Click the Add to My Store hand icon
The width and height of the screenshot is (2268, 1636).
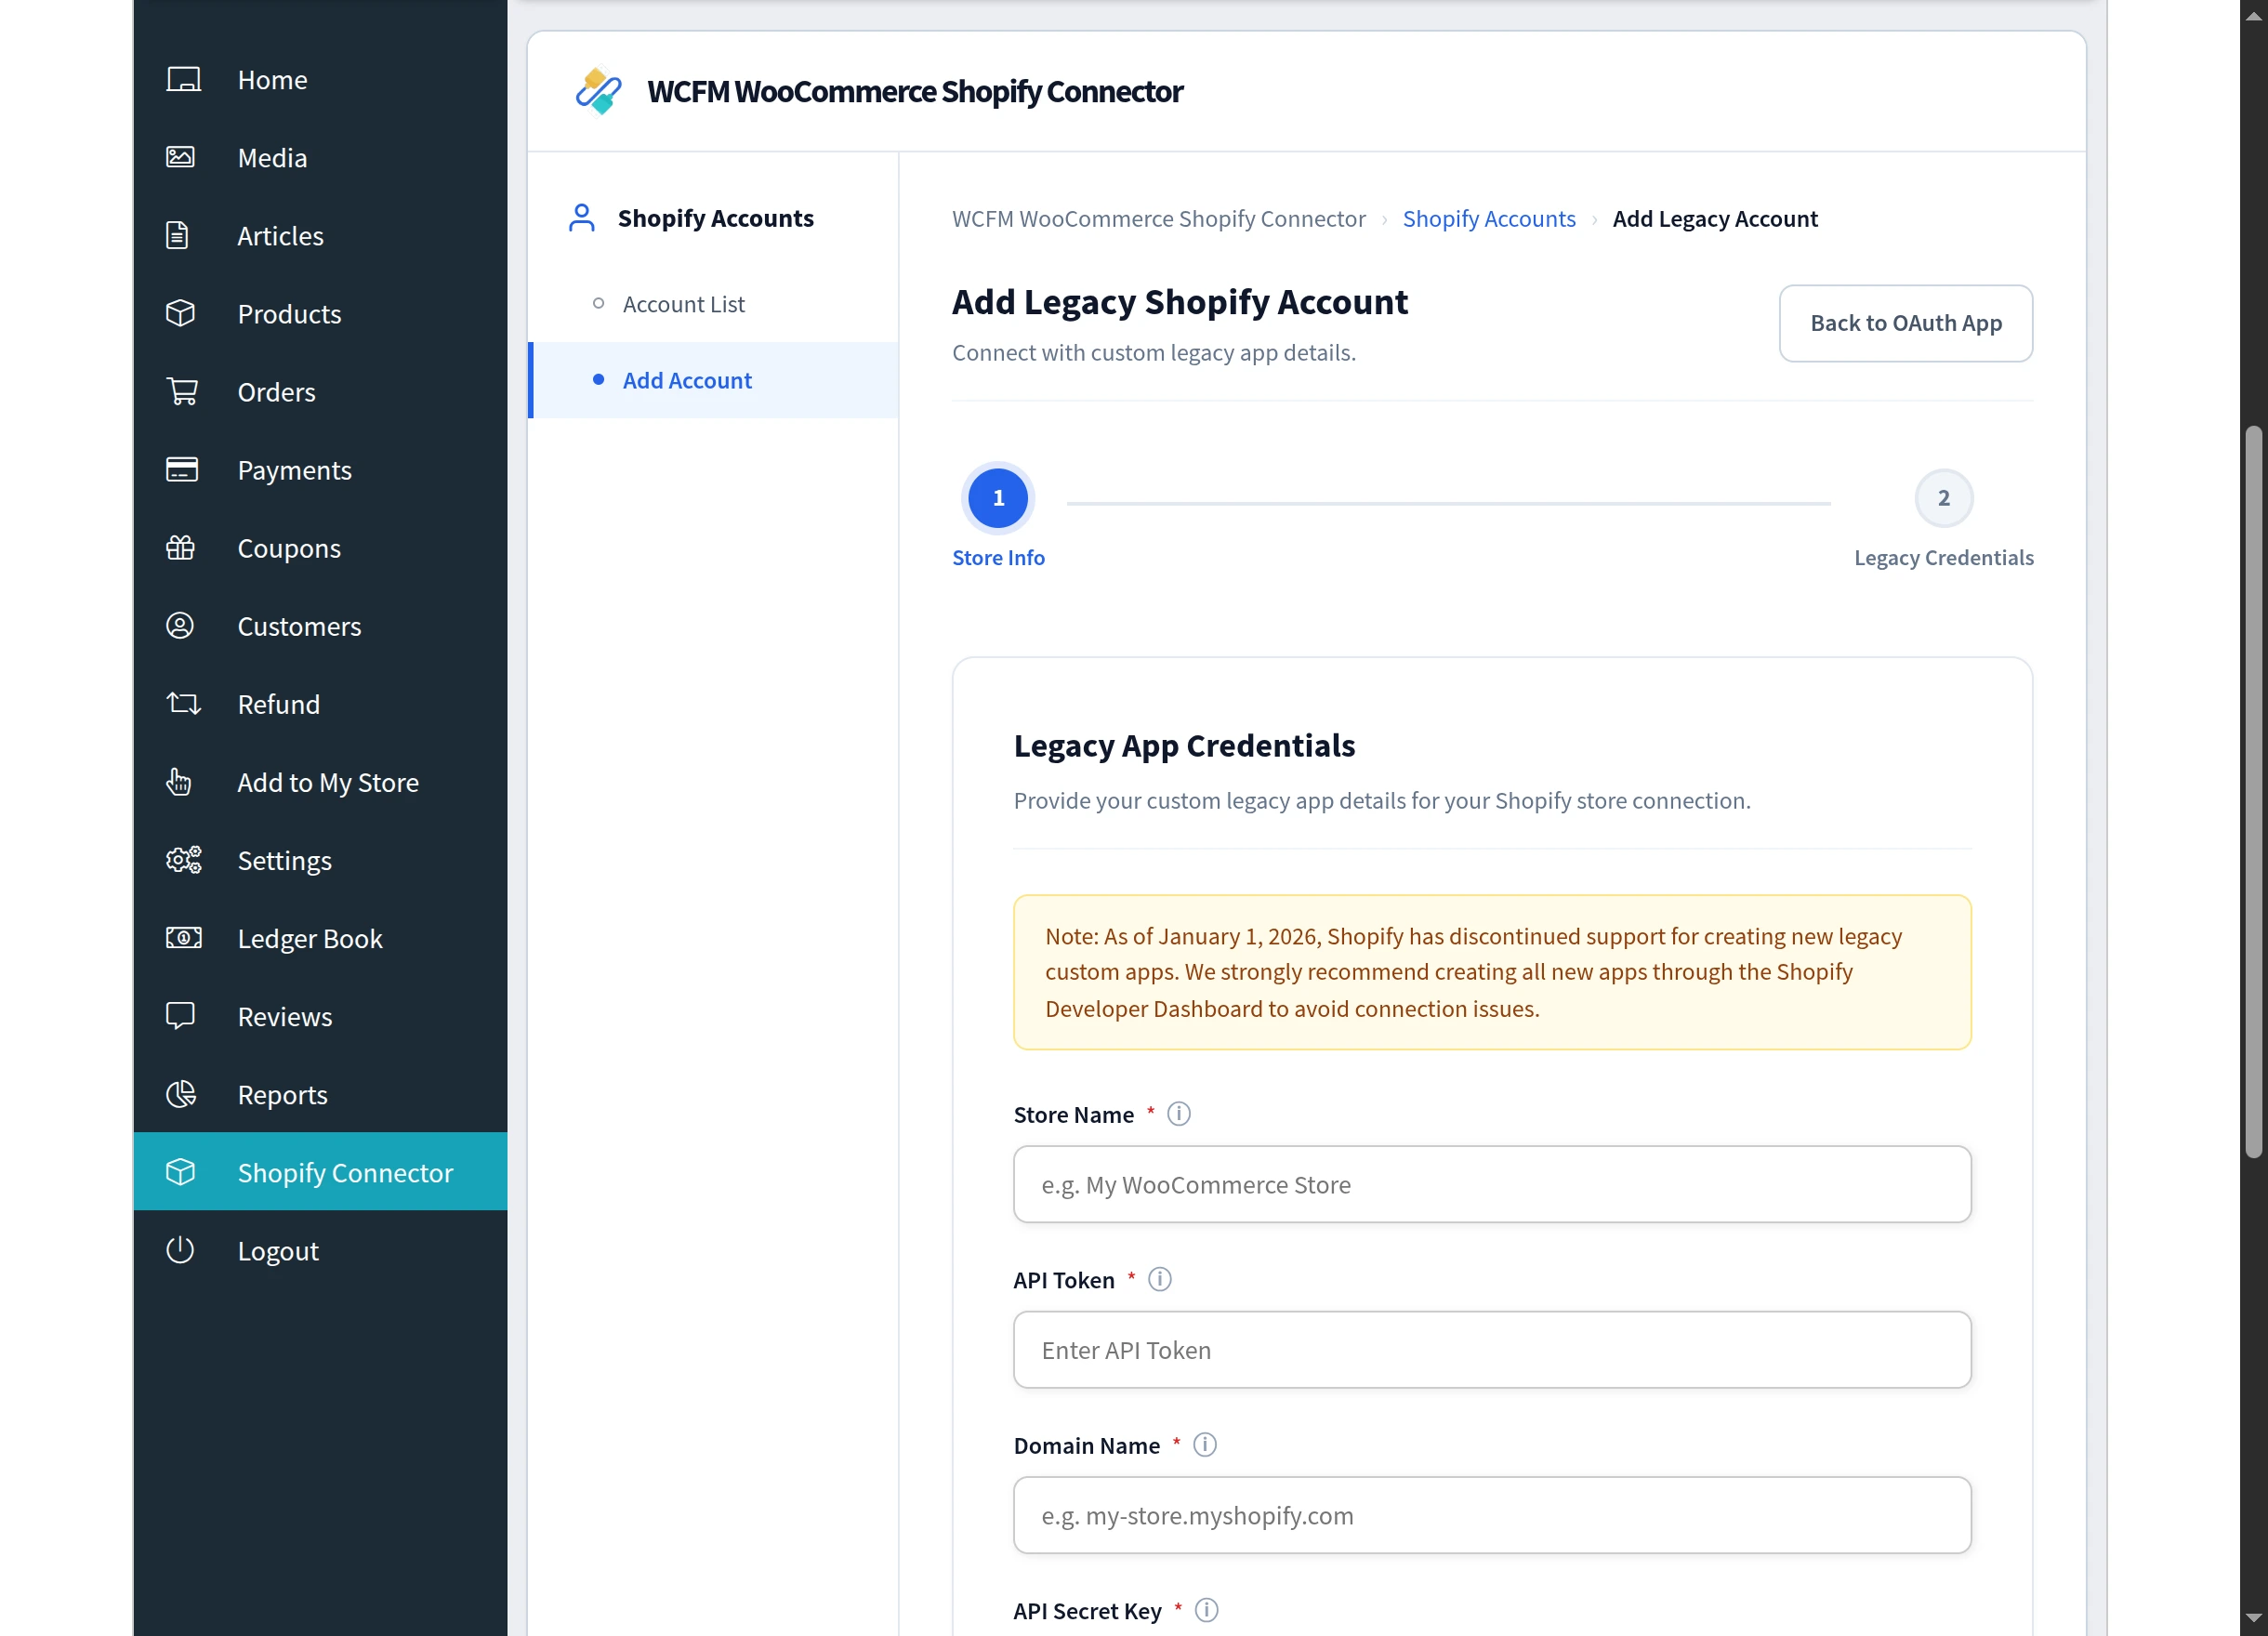[179, 782]
